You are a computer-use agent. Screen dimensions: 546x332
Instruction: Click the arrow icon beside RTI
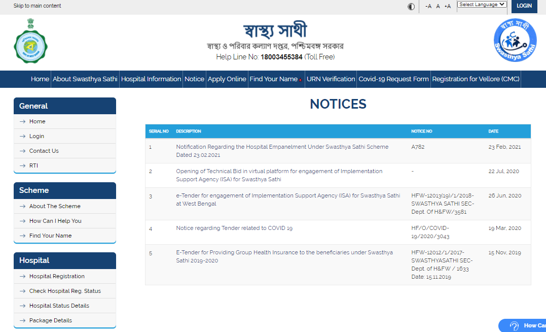point(23,165)
